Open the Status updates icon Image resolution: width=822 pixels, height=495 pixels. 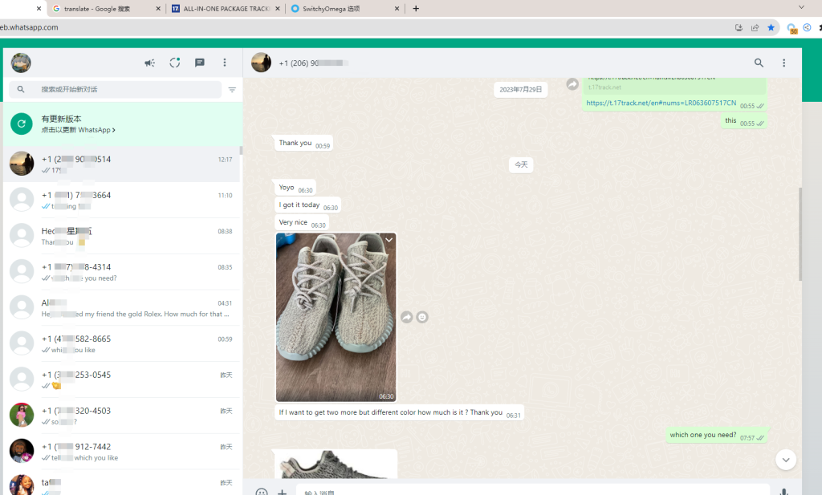point(175,63)
